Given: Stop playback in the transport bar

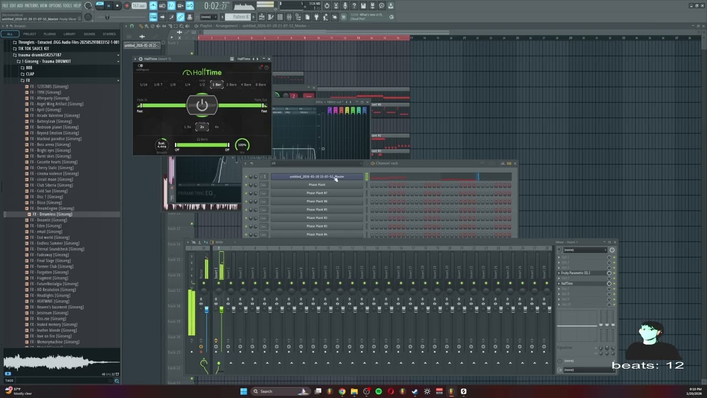Looking at the screenshot, I should click(x=117, y=6).
